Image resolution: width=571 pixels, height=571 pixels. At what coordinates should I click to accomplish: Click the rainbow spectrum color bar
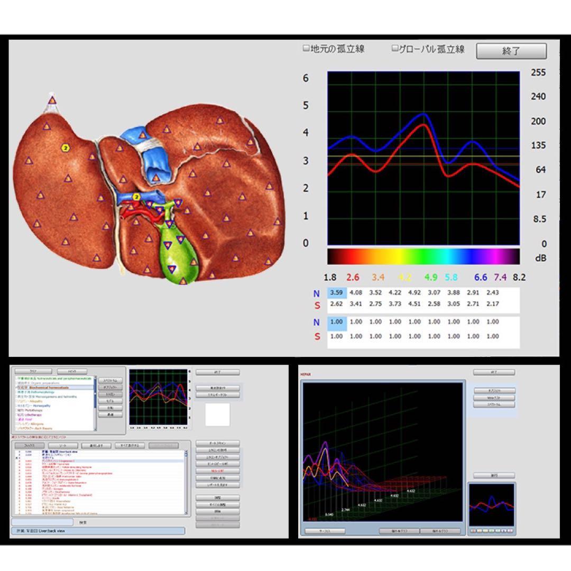click(x=423, y=256)
